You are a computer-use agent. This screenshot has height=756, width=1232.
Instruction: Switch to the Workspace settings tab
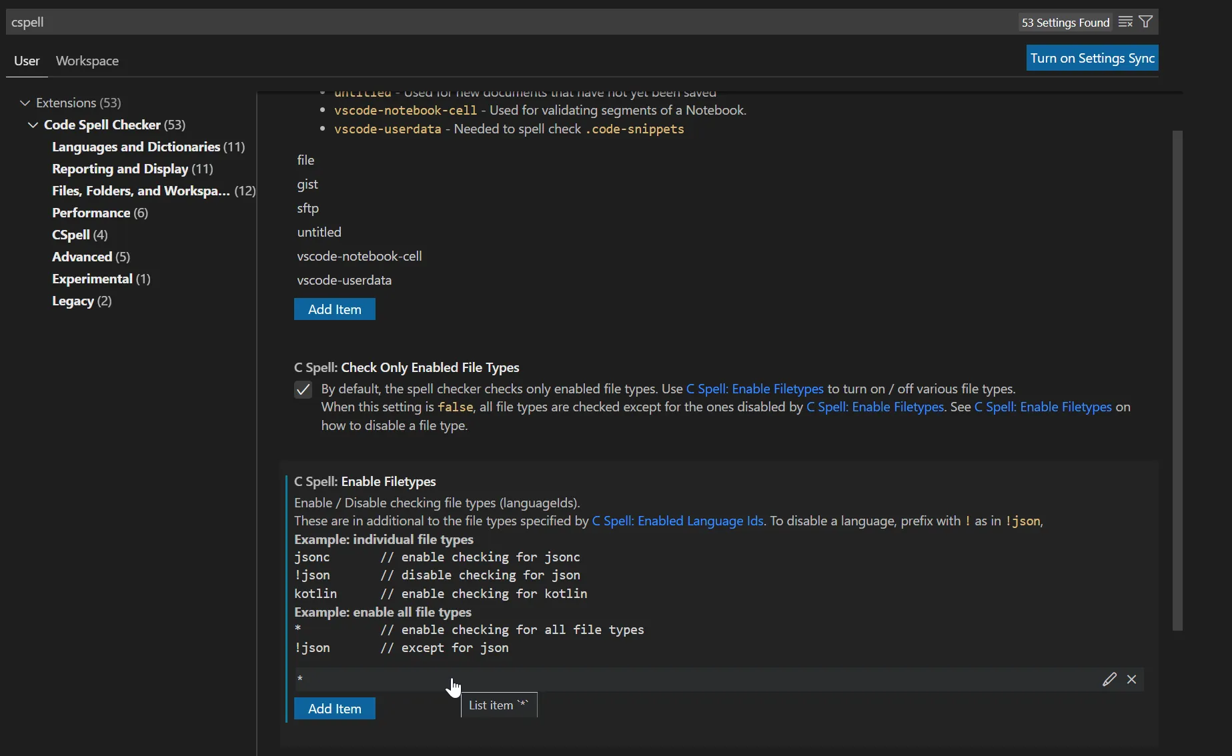point(87,61)
